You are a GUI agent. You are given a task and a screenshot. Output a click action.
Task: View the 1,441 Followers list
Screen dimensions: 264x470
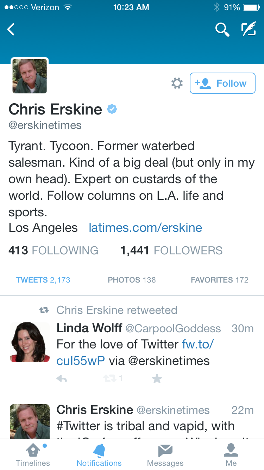(x=171, y=251)
